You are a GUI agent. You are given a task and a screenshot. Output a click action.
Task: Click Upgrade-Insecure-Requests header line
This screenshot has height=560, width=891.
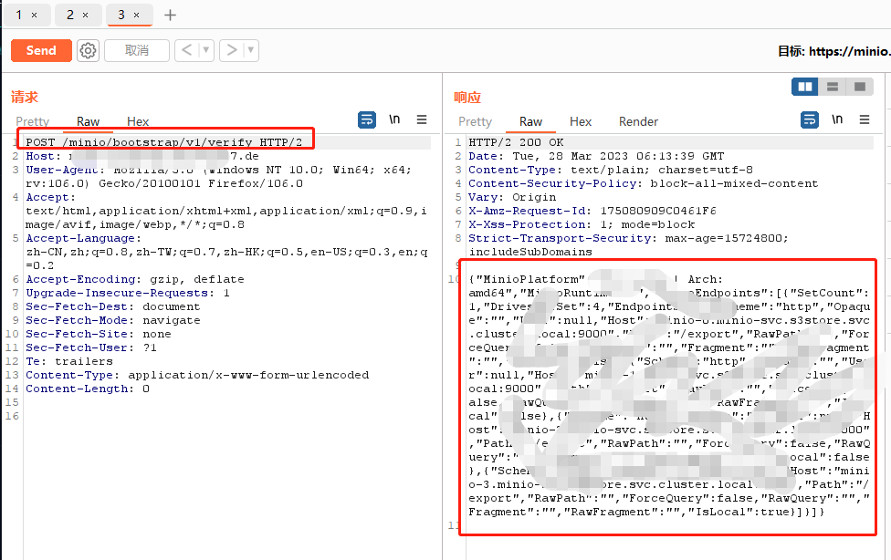[128, 293]
